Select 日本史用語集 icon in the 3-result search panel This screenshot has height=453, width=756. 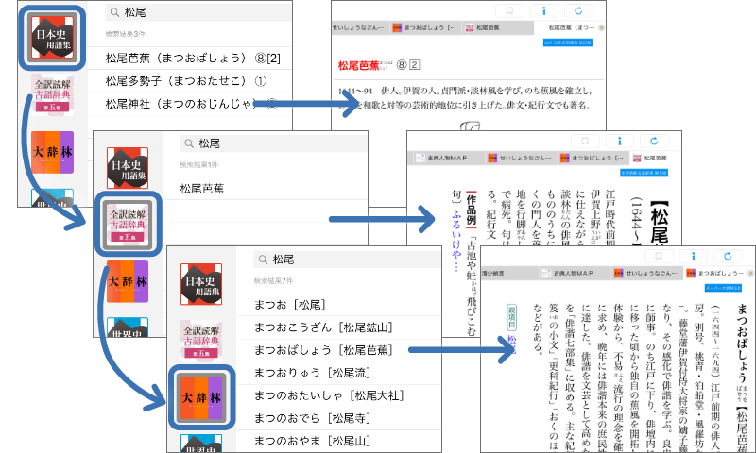pos(52,38)
